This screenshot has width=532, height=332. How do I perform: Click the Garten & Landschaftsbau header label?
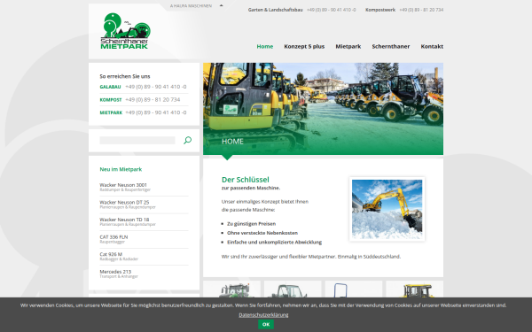coord(275,10)
